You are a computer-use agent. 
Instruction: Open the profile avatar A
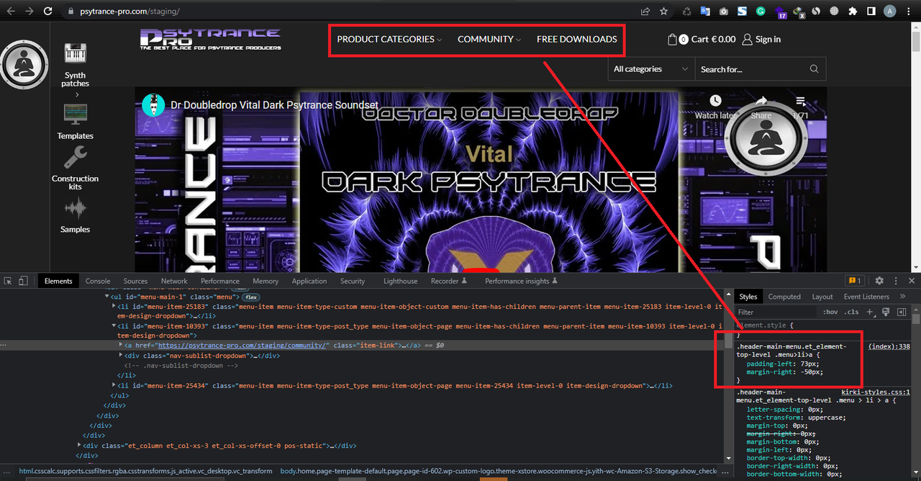pyautogui.click(x=890, y=11)
